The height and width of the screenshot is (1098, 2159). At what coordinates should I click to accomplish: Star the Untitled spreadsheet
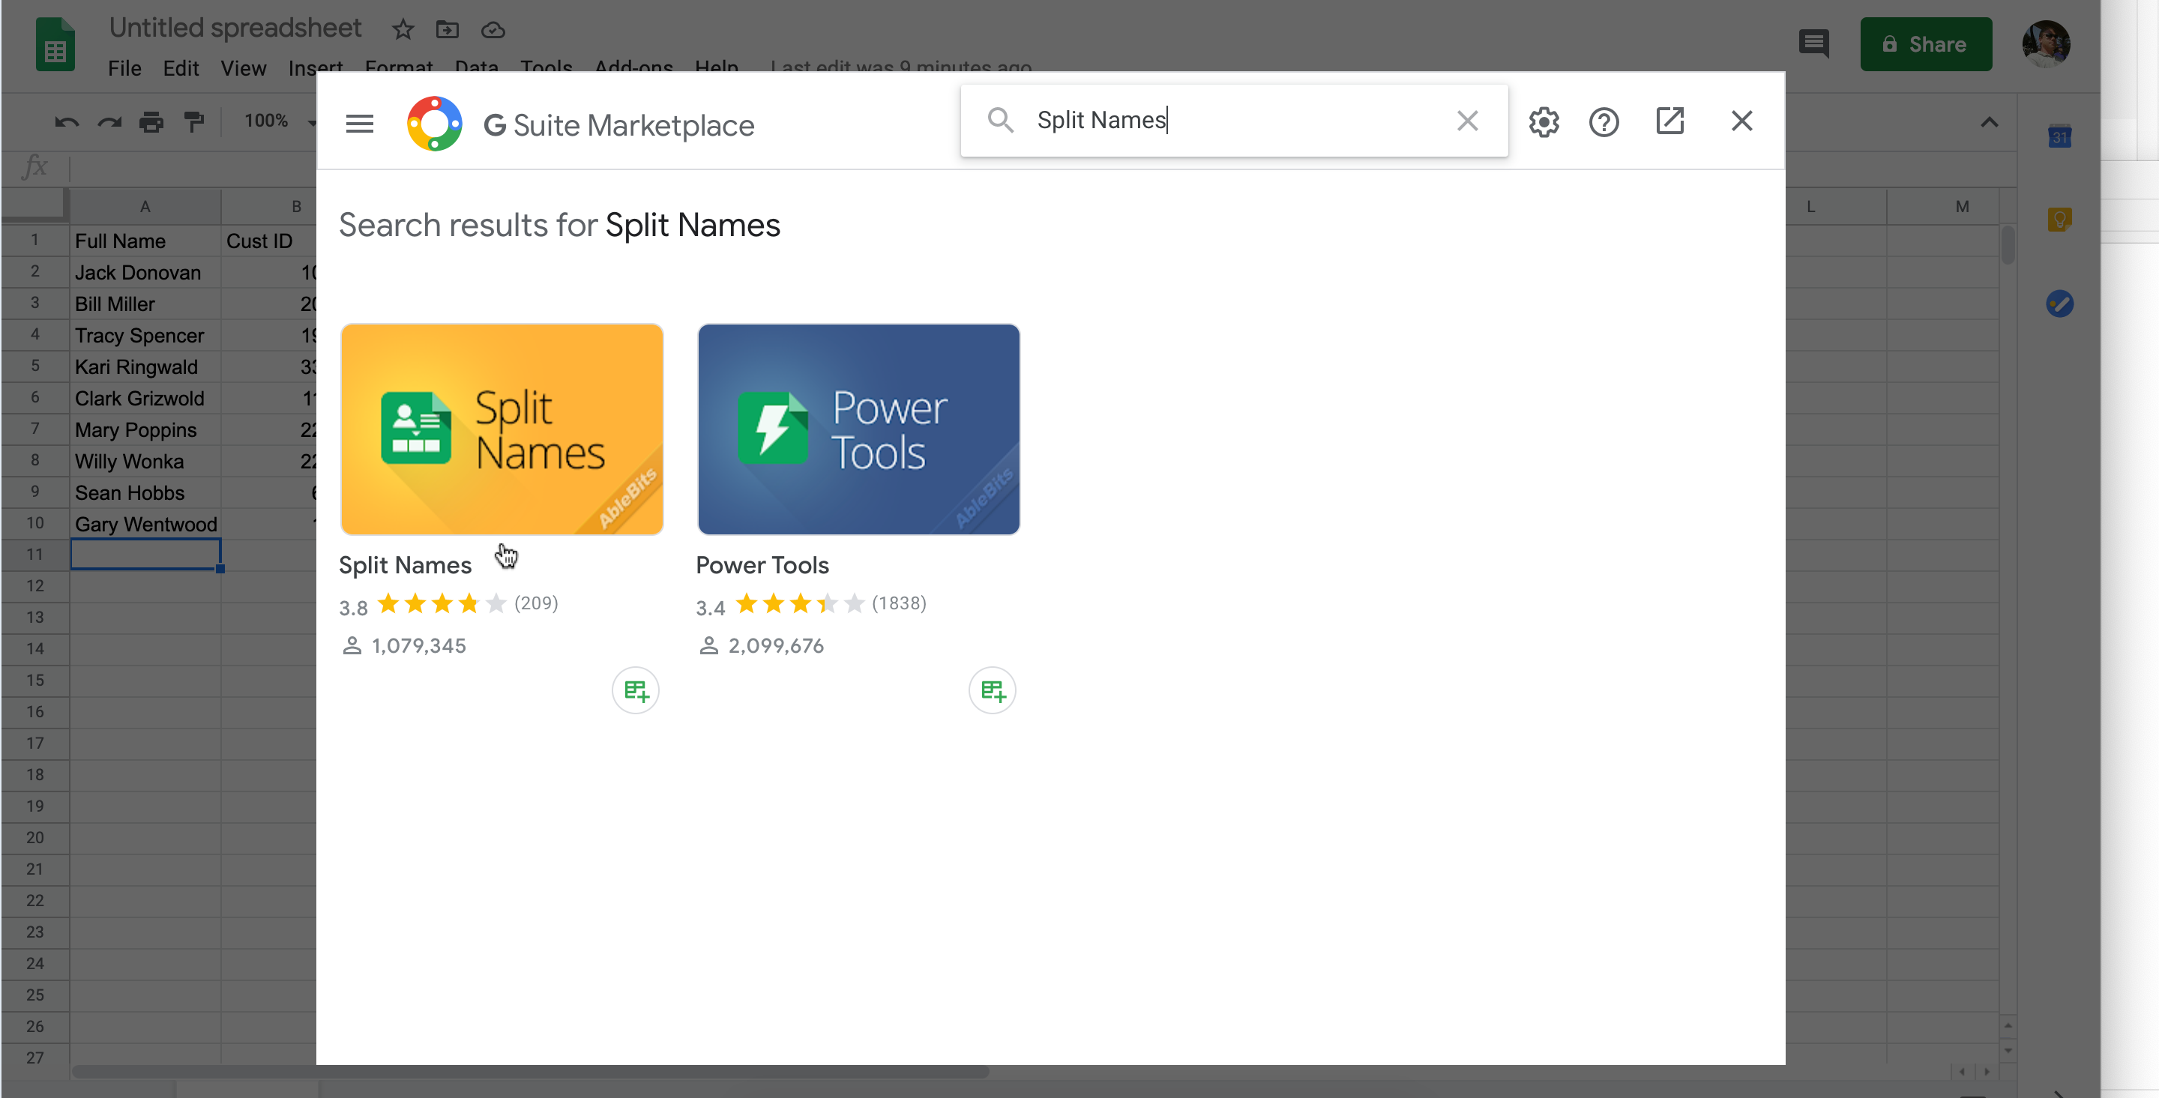403,30
